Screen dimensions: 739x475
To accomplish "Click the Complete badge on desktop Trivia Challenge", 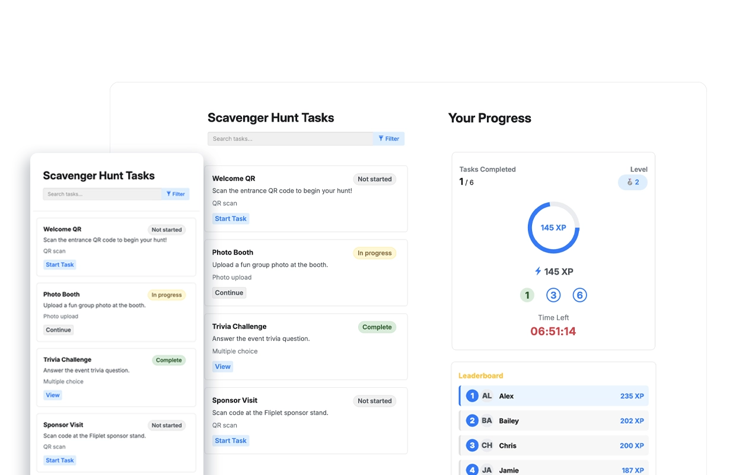I will (377, 327).
